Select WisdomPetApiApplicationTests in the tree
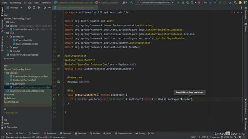 coord(25,91)
